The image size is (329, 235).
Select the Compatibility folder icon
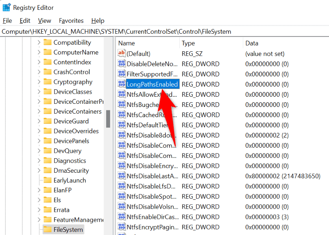(x=48, y=42)
